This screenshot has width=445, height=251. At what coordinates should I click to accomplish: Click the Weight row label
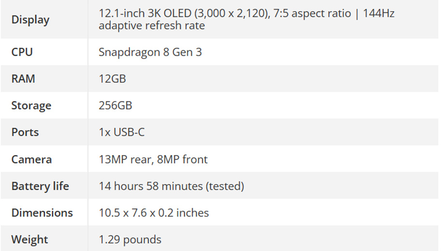pos(30,240)
